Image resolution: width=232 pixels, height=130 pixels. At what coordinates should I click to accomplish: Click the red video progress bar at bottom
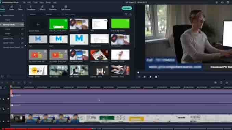pyautogui.click(x=47, y=129)
